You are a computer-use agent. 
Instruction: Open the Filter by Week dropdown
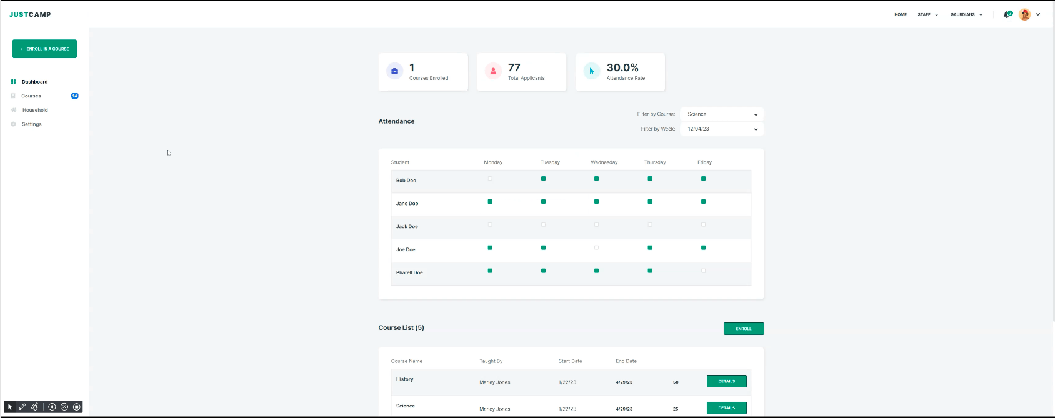[721, 129]
